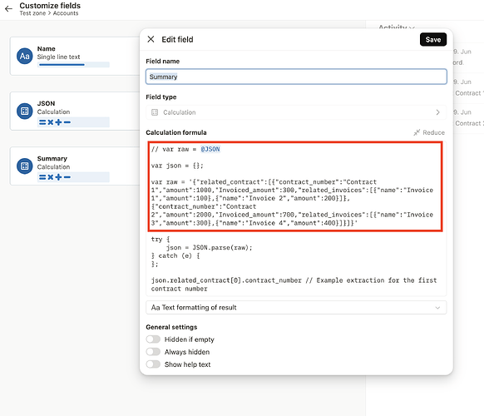Turn on Show help text toggle
Image resolution: width=484 pixels, height=416 pixels.
[153, 364]
